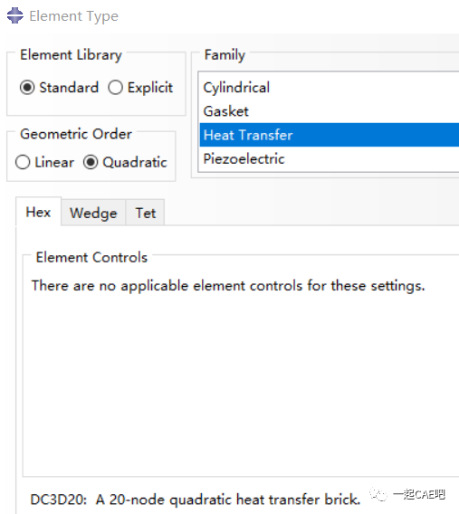Screen dimensions: 459x514
Task: Switch to the Tet tab
Action: click(x=145, y=213)
